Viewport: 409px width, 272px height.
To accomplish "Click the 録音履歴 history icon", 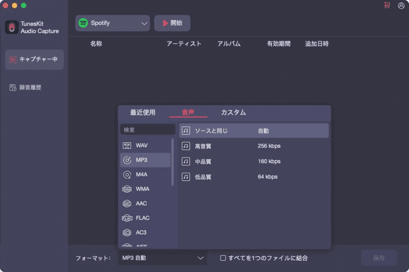I will click(x=13, y=87).
